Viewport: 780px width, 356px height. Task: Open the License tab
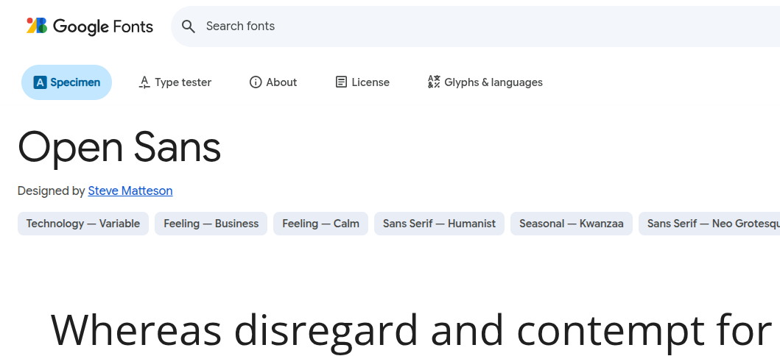coord(362,82)
